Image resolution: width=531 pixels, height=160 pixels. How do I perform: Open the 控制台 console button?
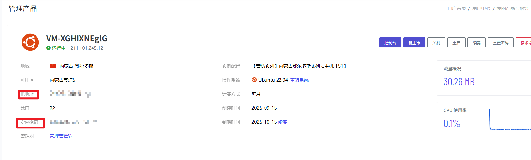(390, 43)
